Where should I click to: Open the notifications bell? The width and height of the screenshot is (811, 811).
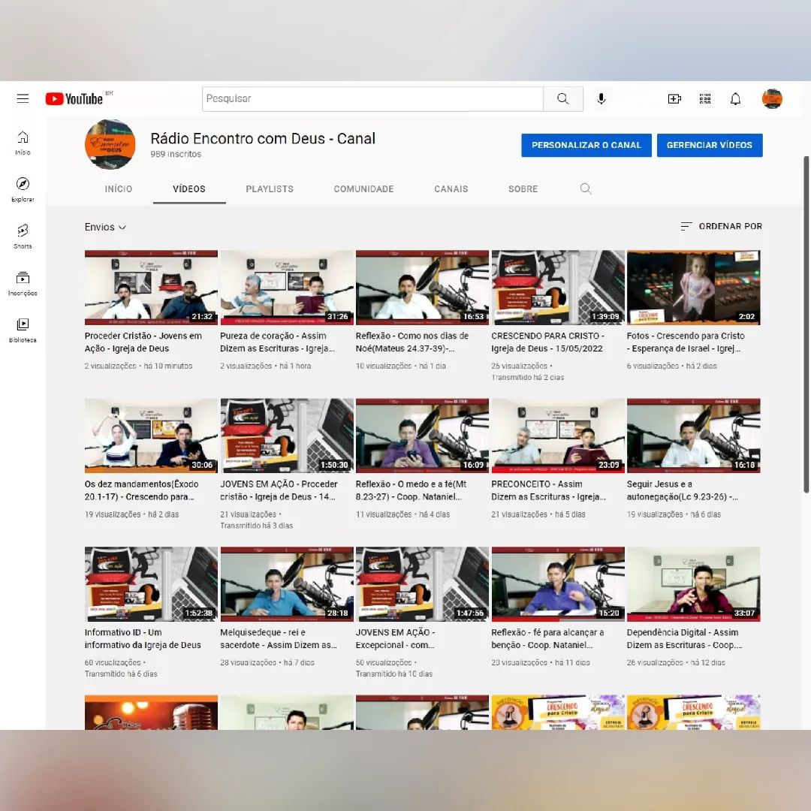point(736,99)
